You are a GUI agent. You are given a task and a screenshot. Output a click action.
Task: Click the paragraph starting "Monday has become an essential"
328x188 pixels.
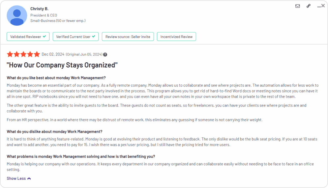tap(163, 91)
